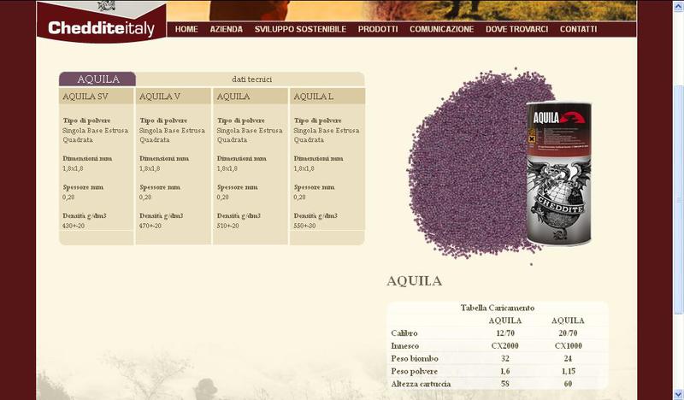Click density value 470+-20
This screenshot has height=400, width=684.
coord(150,226)
